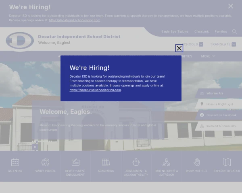This screenshot has width=242, height=193.
Task: Pause the hero slideshow
Action: (x=35, y=147)
